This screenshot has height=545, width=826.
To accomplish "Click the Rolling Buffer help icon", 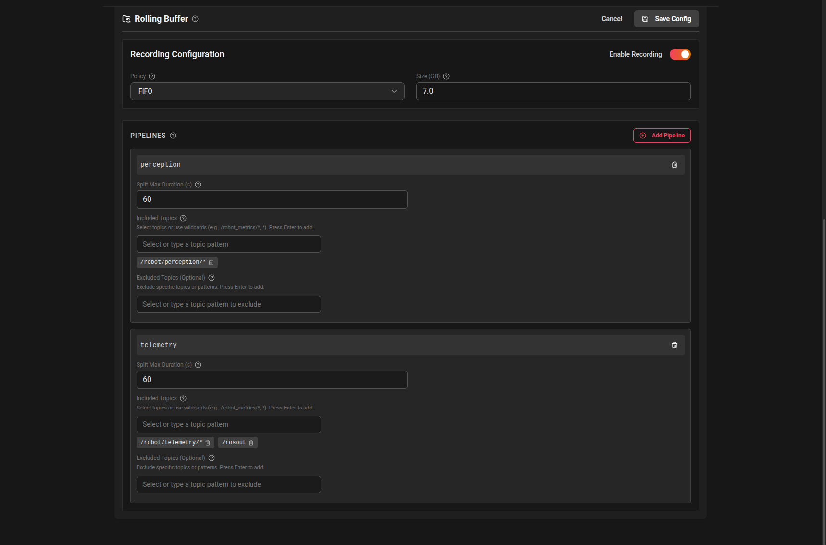I will 195,19.
